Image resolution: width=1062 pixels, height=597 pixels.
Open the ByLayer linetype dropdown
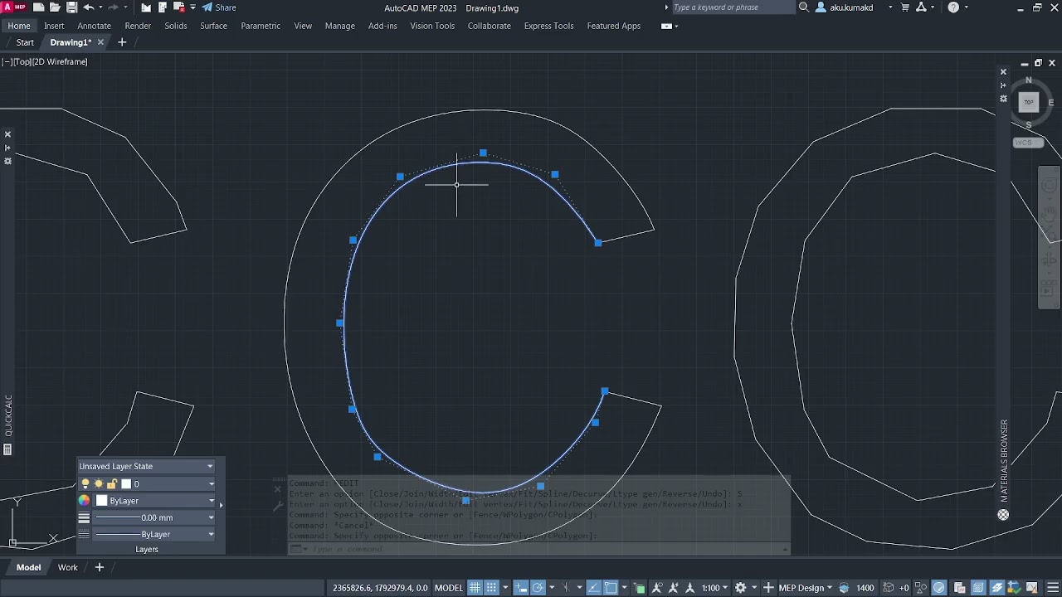point(155,534)
